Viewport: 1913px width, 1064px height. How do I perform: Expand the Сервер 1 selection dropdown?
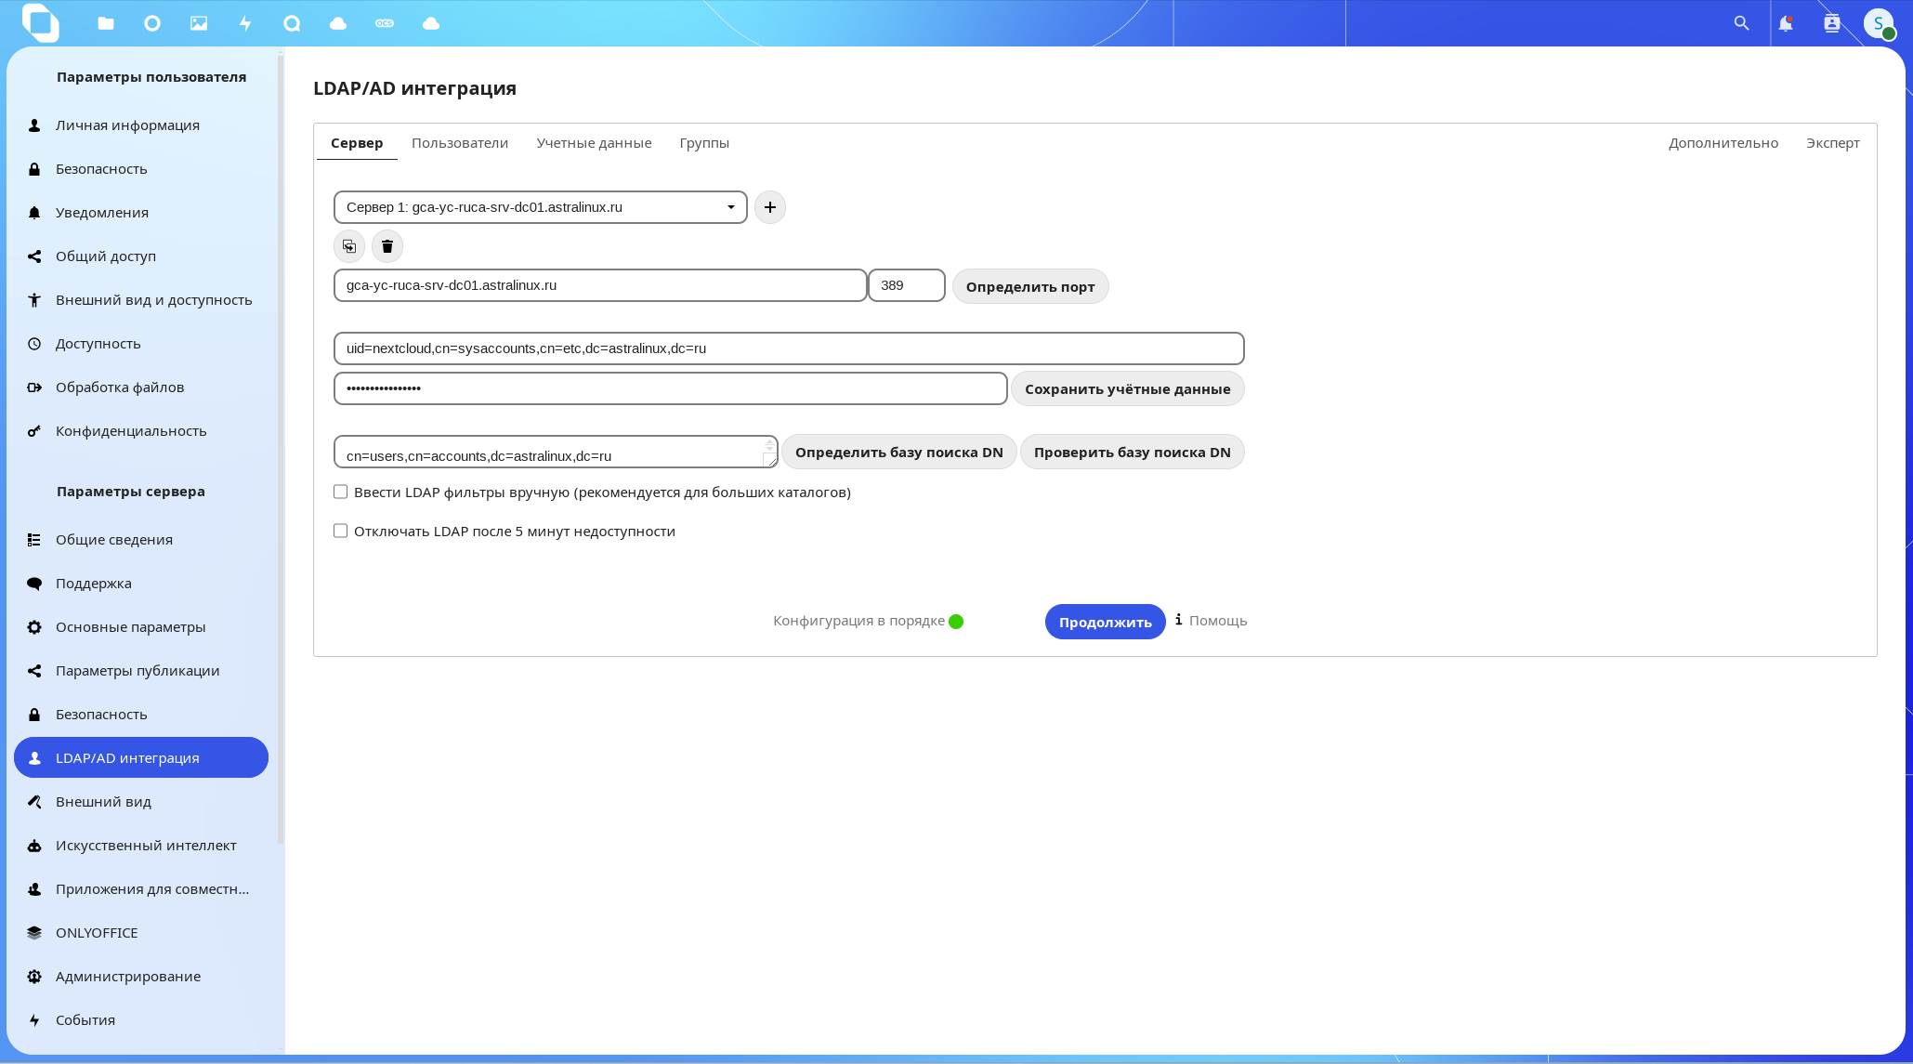541,207
